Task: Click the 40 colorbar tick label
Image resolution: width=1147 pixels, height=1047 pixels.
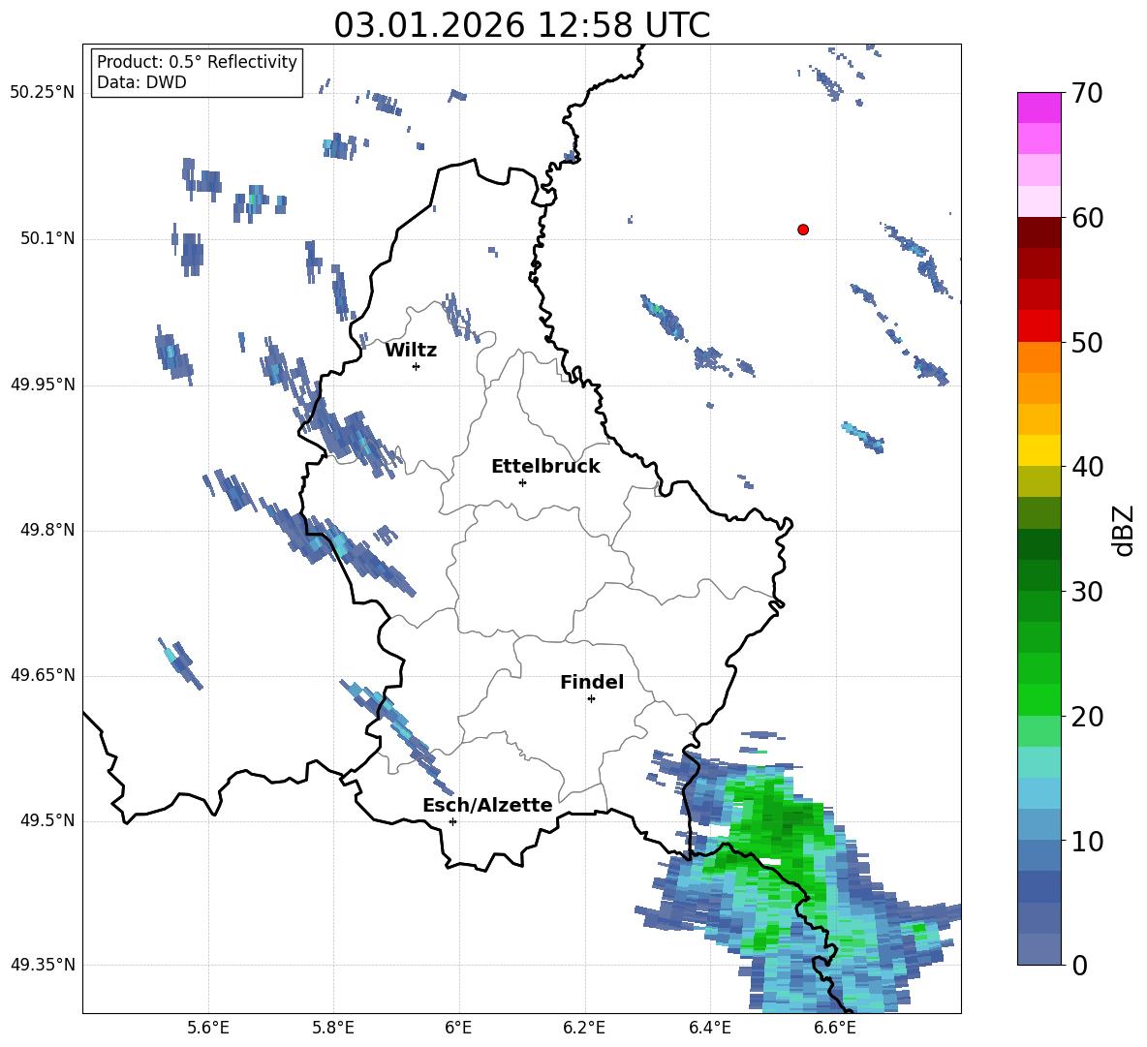Action: pos(1087,467)
